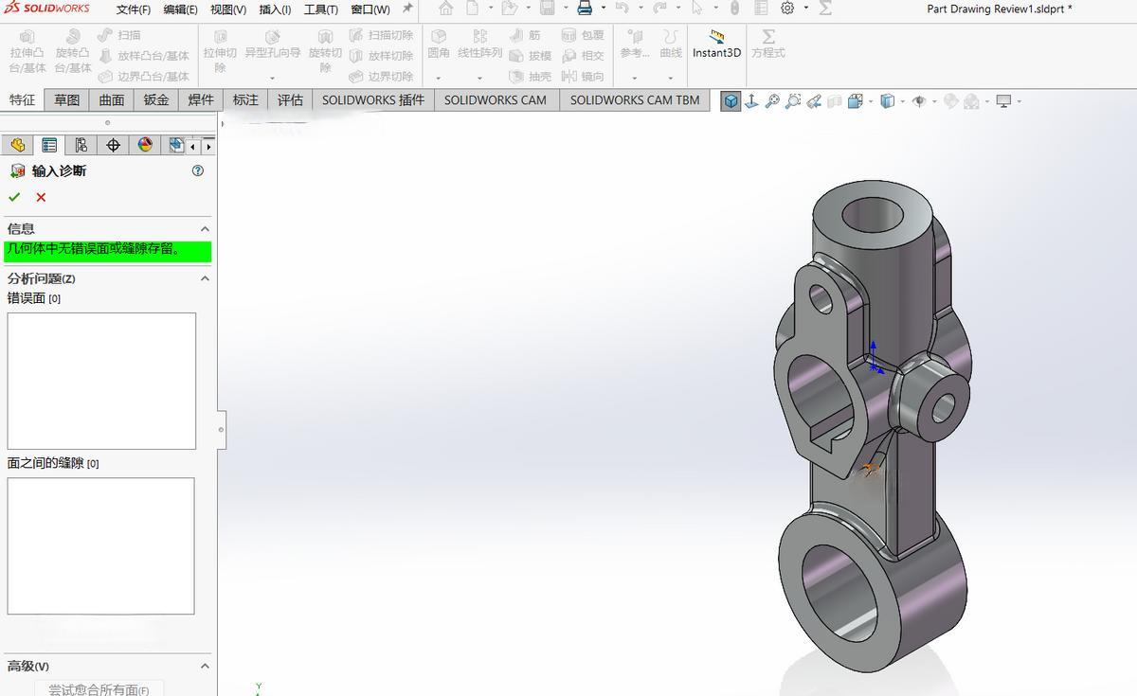
Task: Toggle the Instant3D mode
Action: [x=716, y=44]
